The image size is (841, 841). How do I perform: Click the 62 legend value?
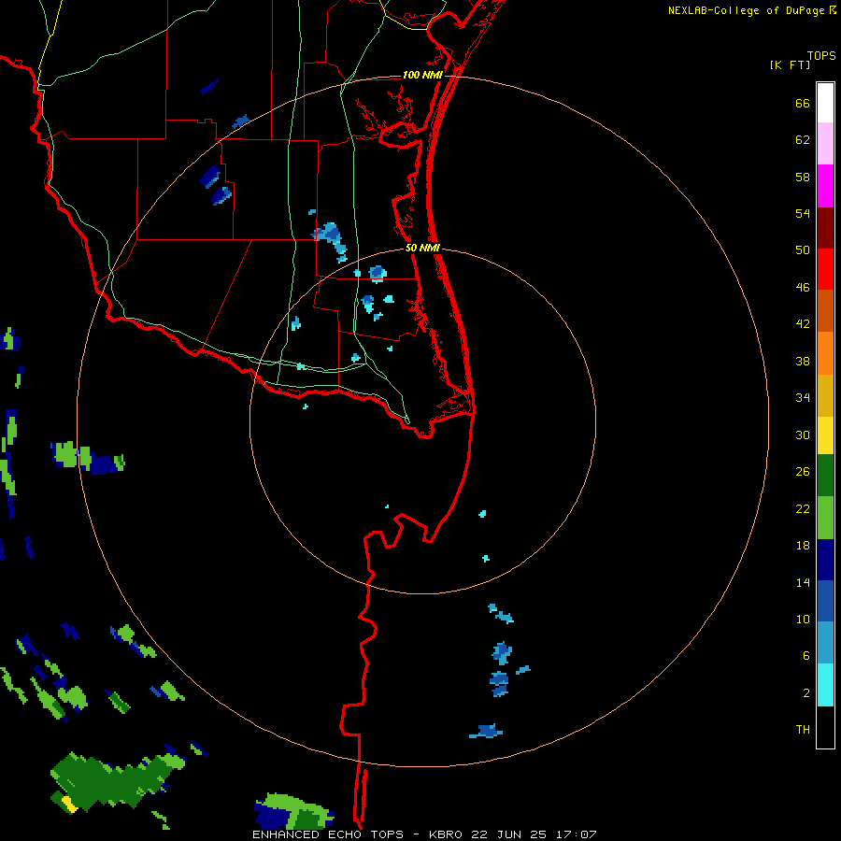coord(803,140)
